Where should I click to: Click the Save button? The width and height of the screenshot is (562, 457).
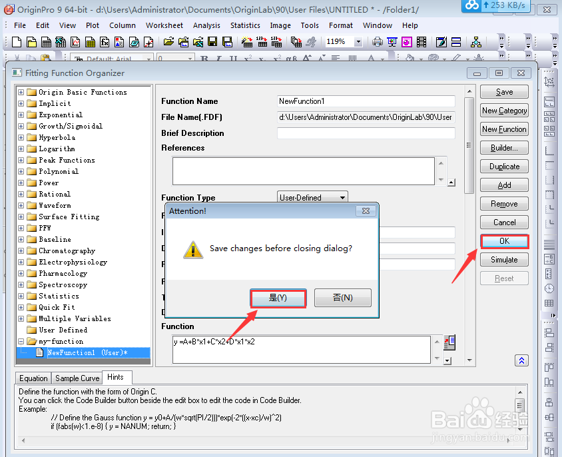[x=504, y=92]
